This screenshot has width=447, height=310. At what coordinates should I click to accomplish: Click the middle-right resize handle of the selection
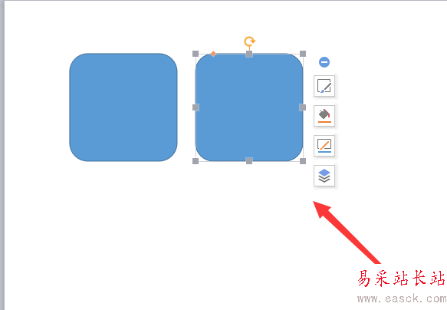[x=303, y=107]
